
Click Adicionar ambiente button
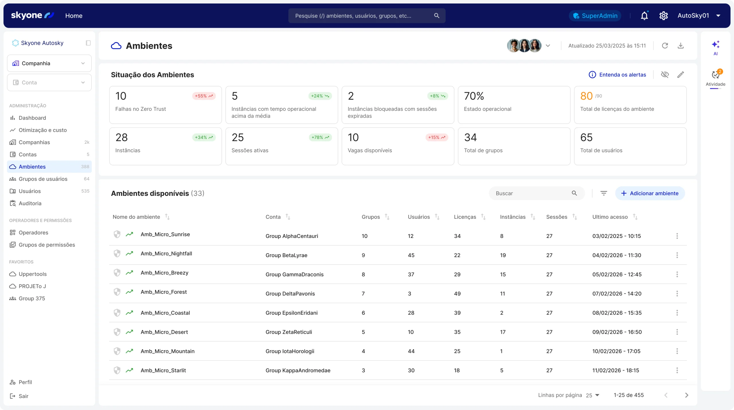[x=650, y=193]
